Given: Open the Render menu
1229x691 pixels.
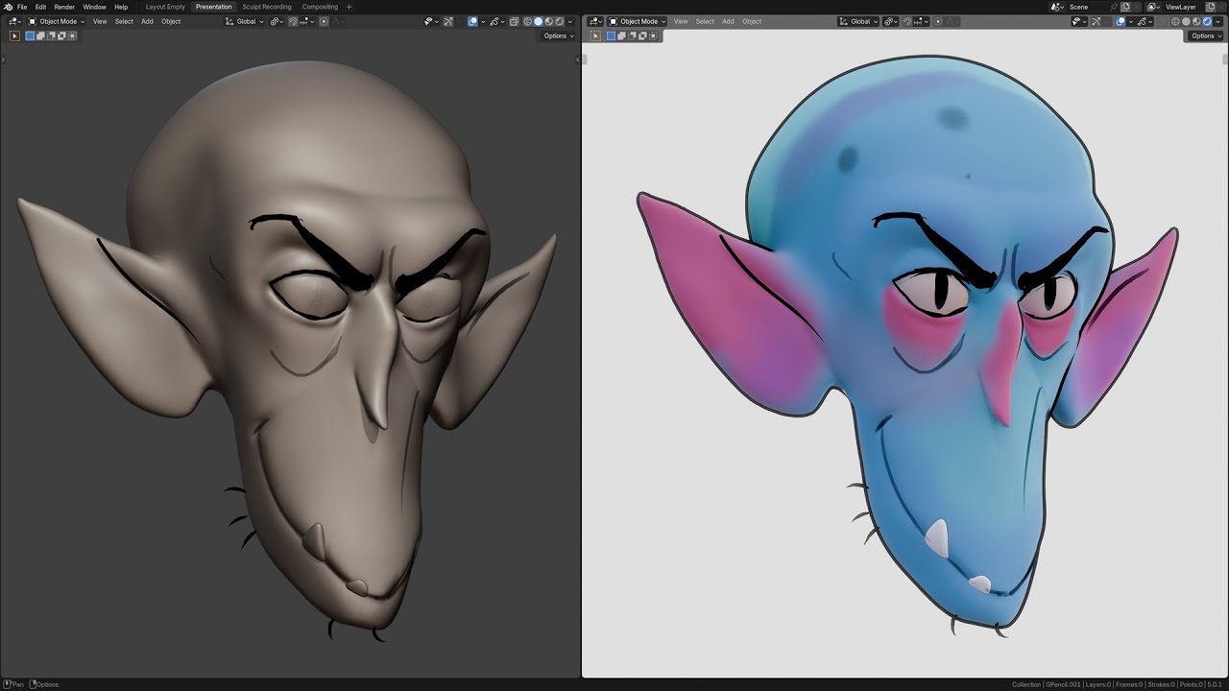Looking at the screenshot, I should point(64,7).
